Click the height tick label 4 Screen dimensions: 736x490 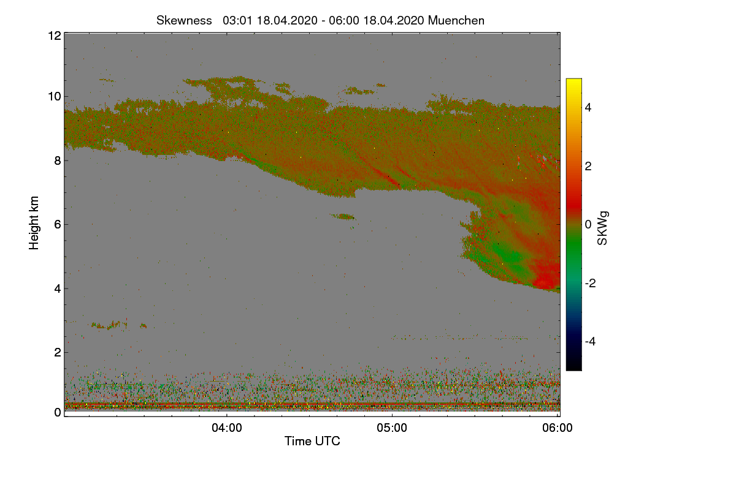coord(57,288)
